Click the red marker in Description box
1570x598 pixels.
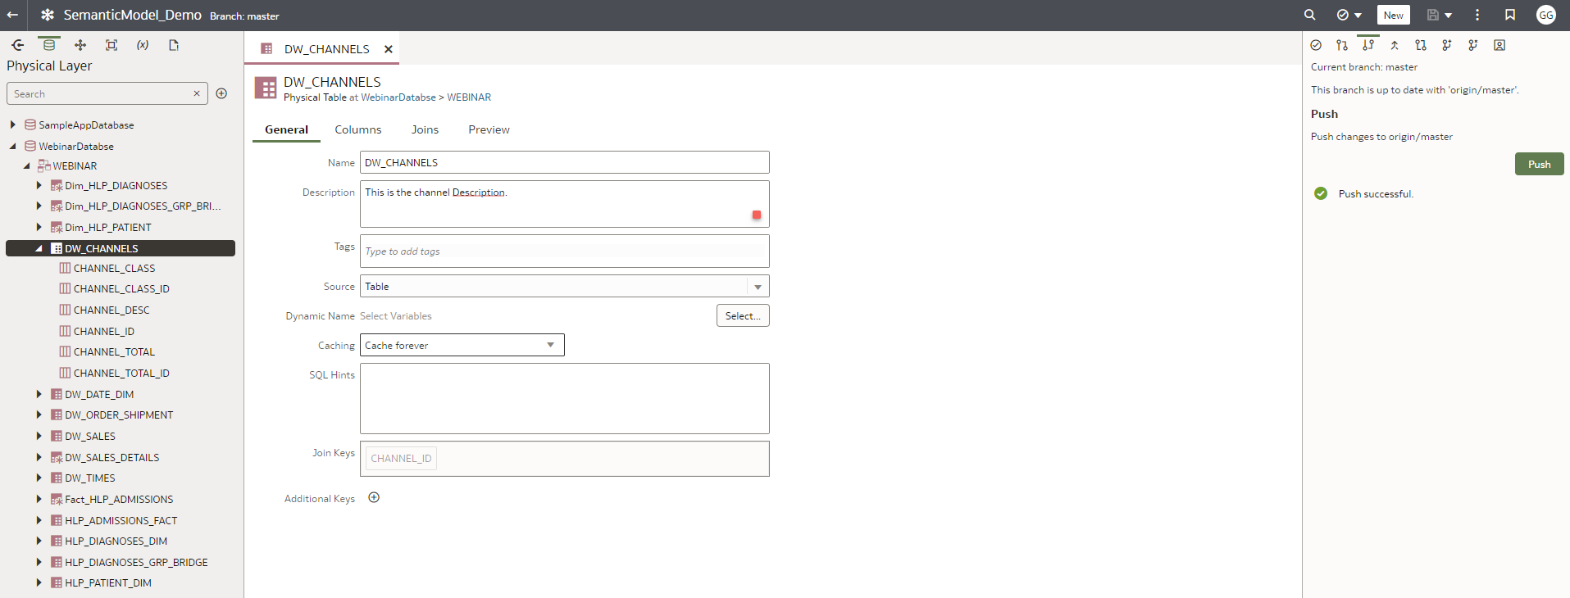(x=757, y=215)
